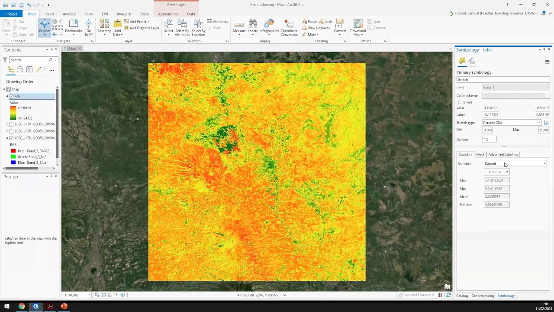Viewport: 554px width, 312px height.
Task: Open the Bookmarks menu
Action: coord(74,27)
